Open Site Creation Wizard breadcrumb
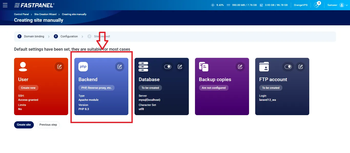The height and width of the screenshot is (153, 350). 45,14
